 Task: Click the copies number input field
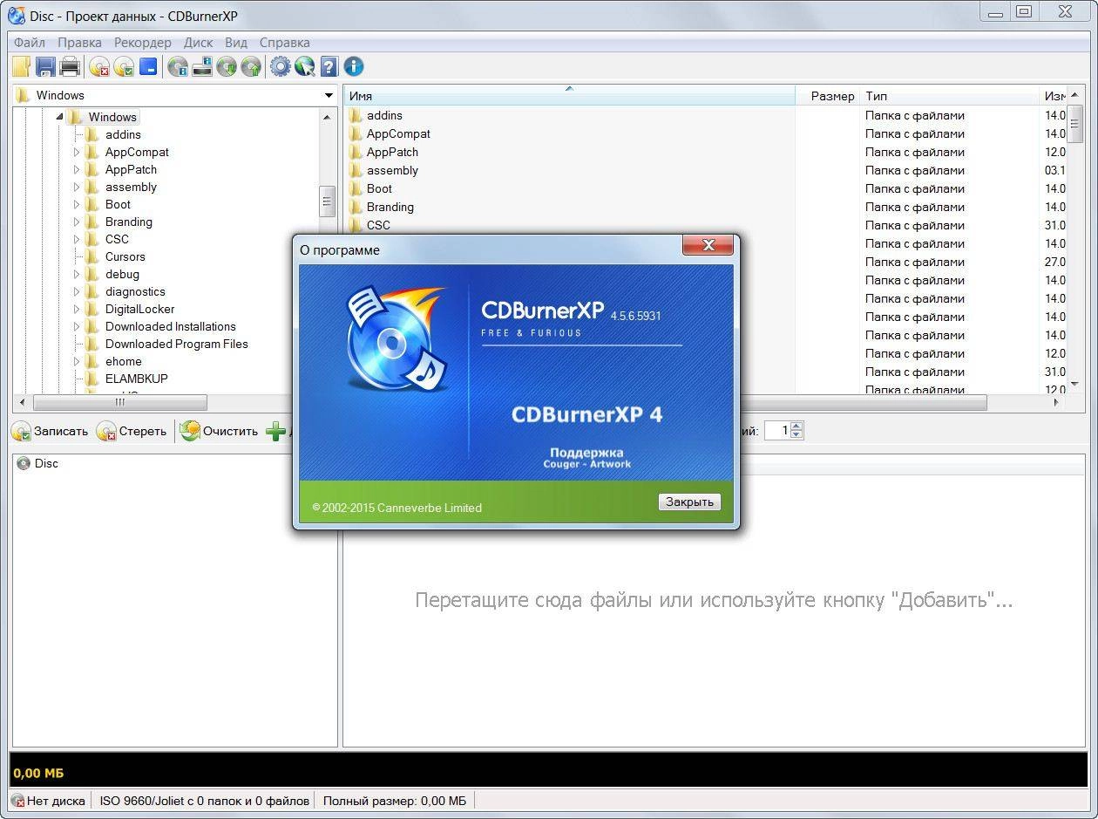777,431
